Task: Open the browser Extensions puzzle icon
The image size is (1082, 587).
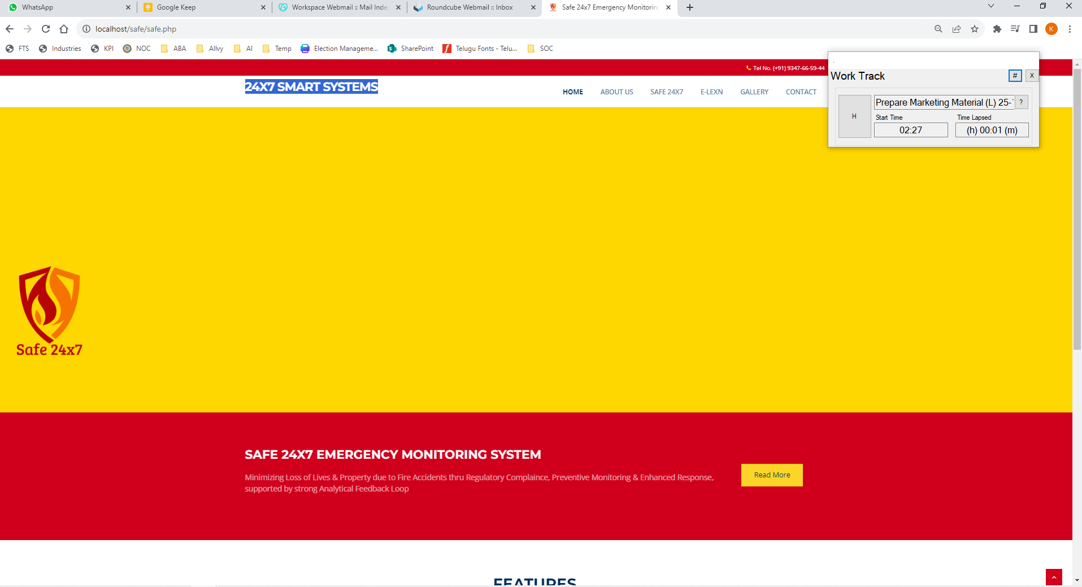Action: point(997,29)
